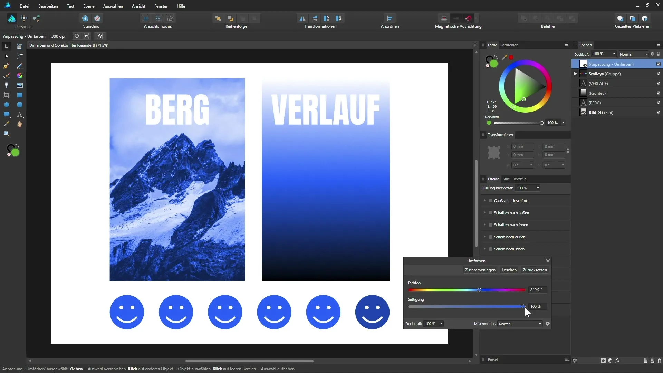Select the Node tool

tap(7, 56)
